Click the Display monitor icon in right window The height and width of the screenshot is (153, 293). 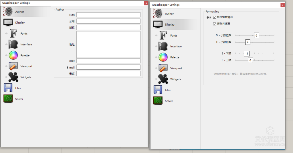coord(158,25)
